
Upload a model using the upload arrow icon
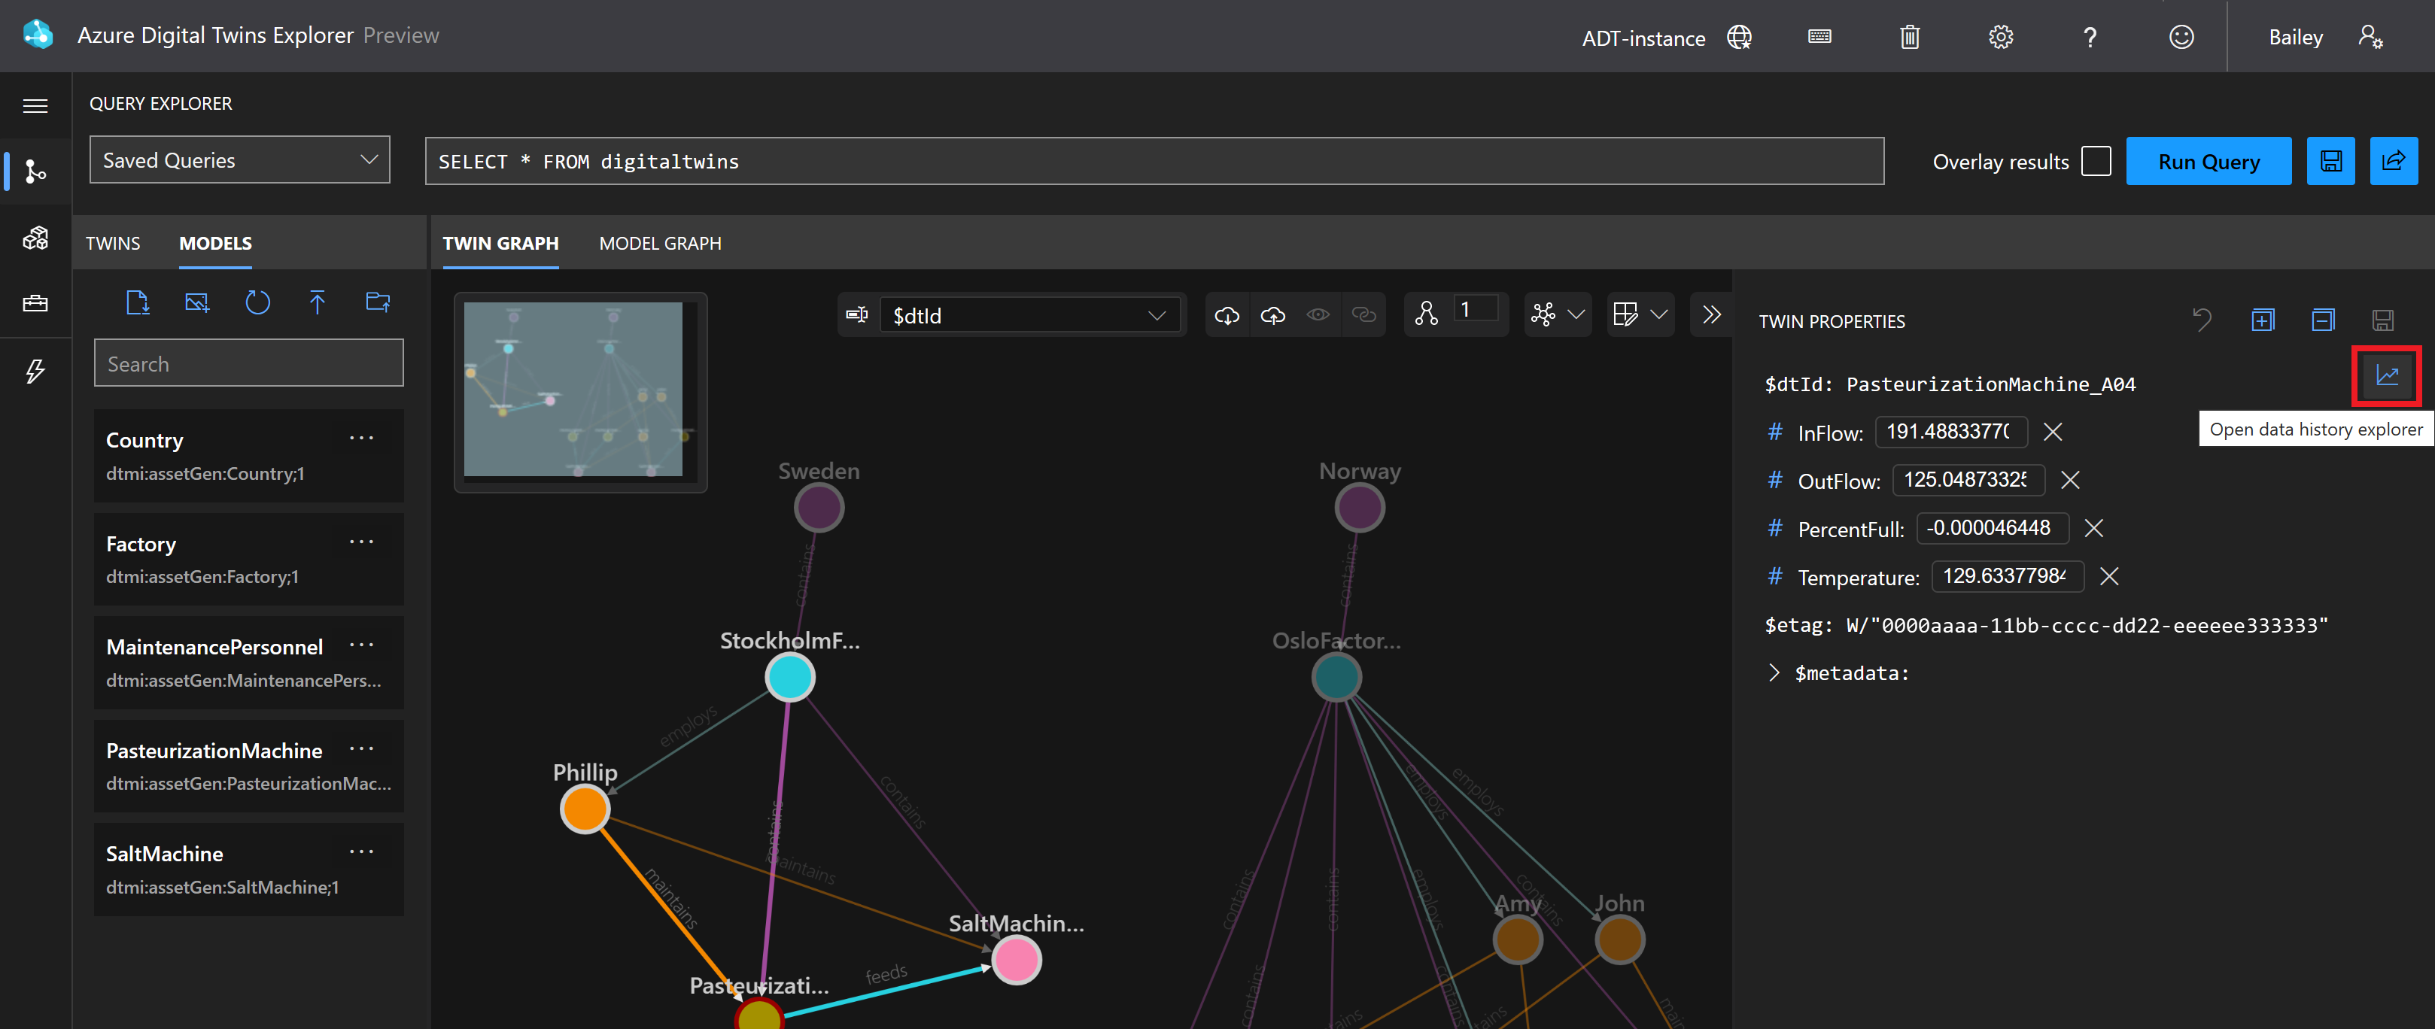coord(318,302)
